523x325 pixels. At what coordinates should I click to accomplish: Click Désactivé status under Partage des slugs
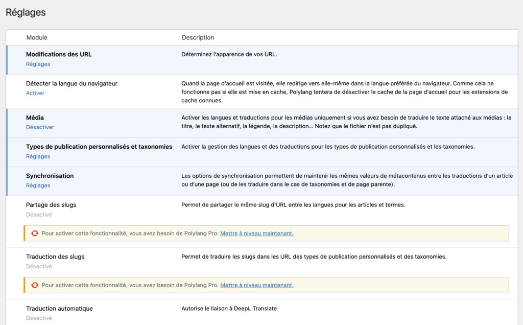pos(39,215)
